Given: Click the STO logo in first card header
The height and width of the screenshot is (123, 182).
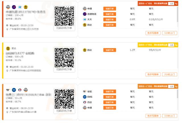Looking at the screenshot, I should (x=8, y=7).
